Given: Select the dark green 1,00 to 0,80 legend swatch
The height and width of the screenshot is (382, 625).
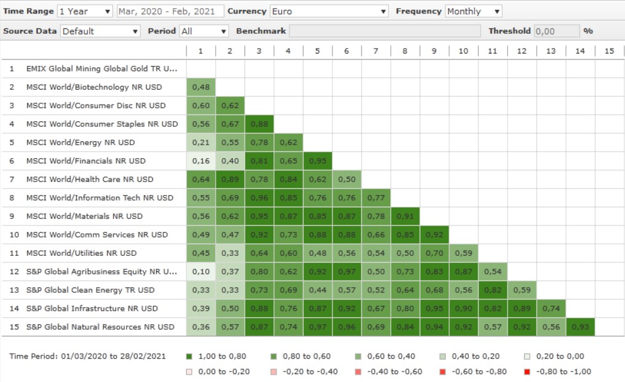Looking at the screenshot, I should [x=189, y=356].
